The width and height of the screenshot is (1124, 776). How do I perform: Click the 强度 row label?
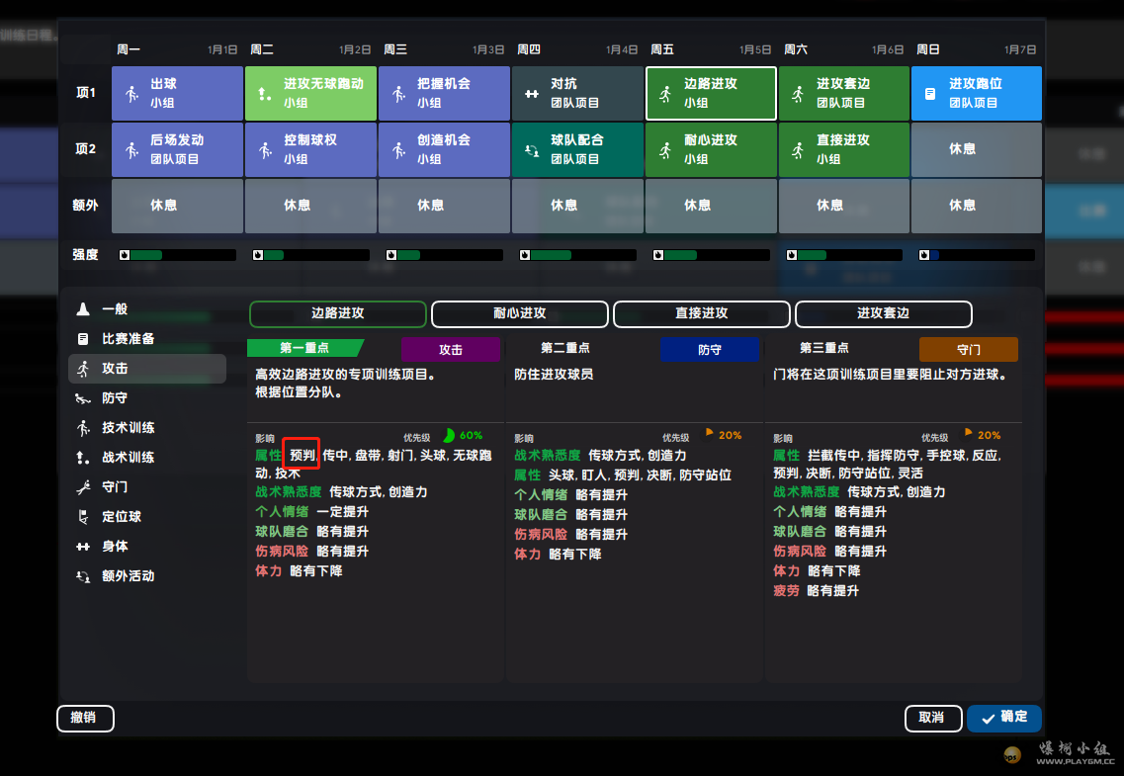85,255
